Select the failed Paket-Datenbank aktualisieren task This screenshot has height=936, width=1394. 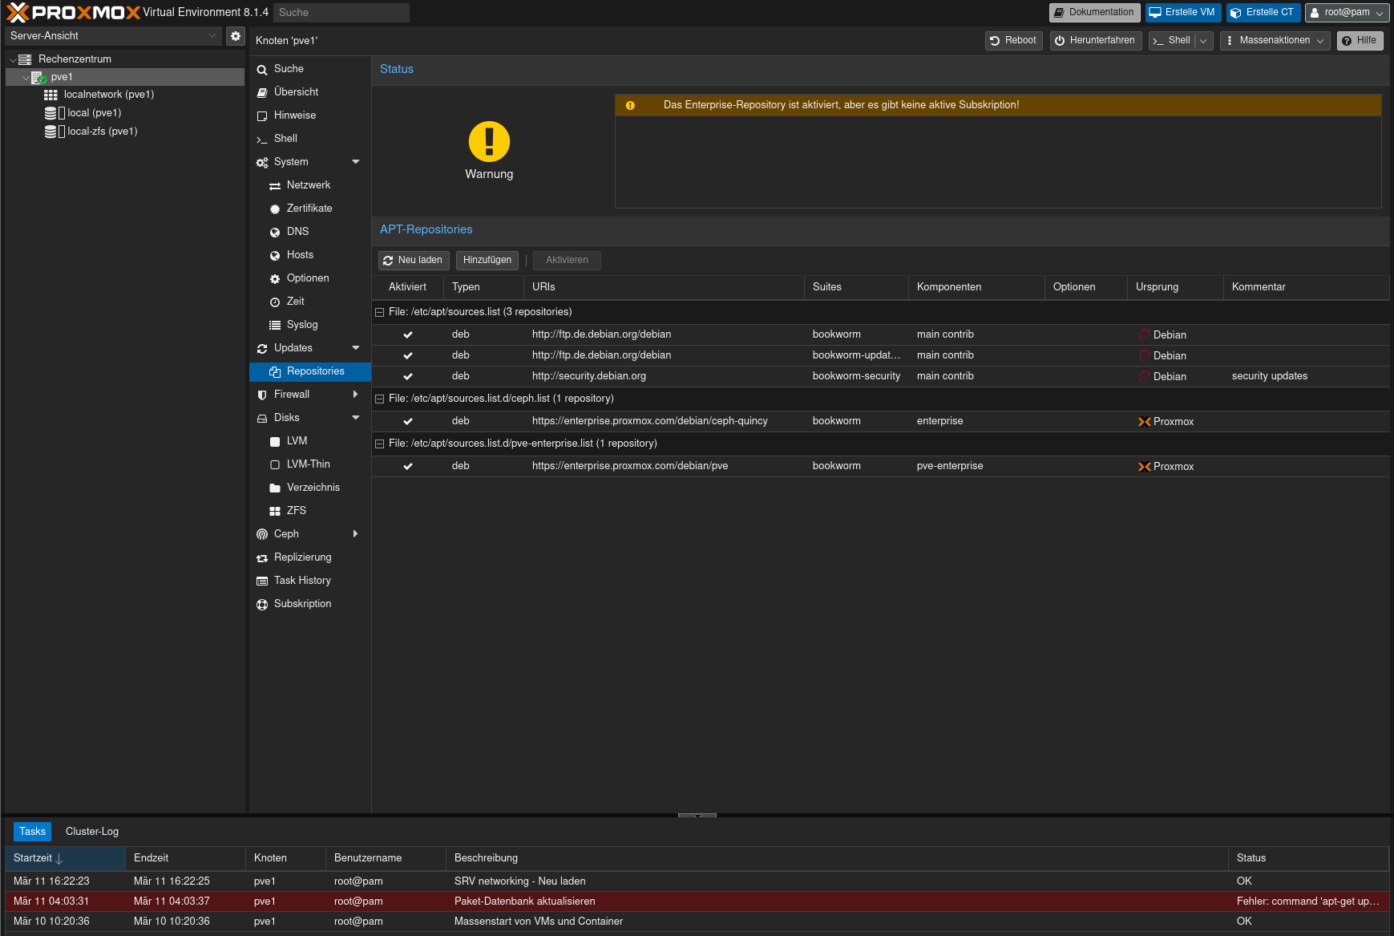697,902
